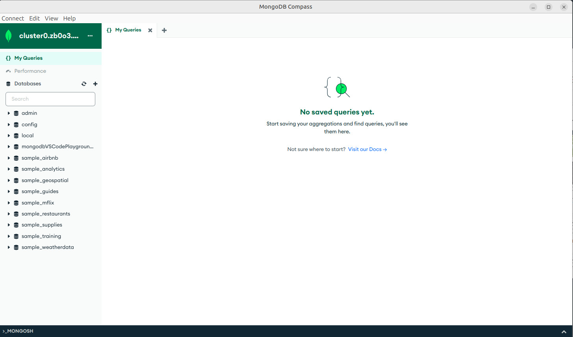Expand the sample_airbnb database
This screenshot has width=573, height=337.
pos(9,158)
